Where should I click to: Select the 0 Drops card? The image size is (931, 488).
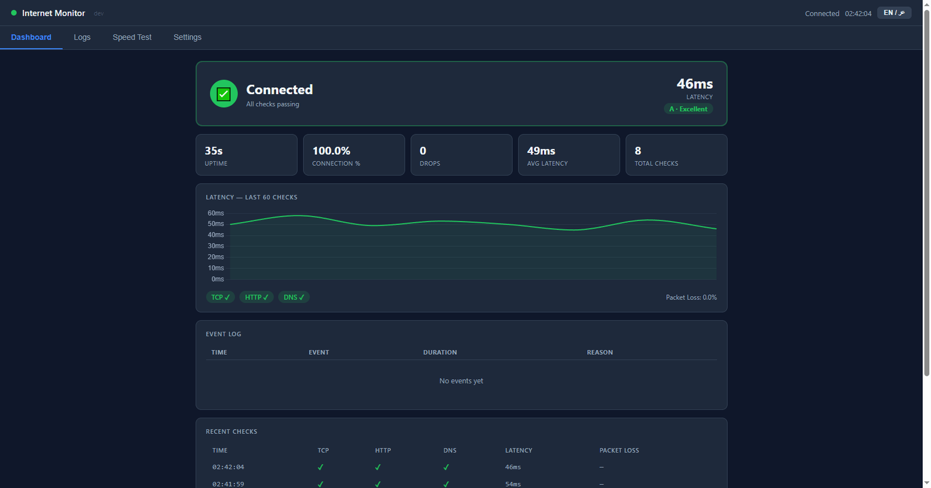pos(461,155)
